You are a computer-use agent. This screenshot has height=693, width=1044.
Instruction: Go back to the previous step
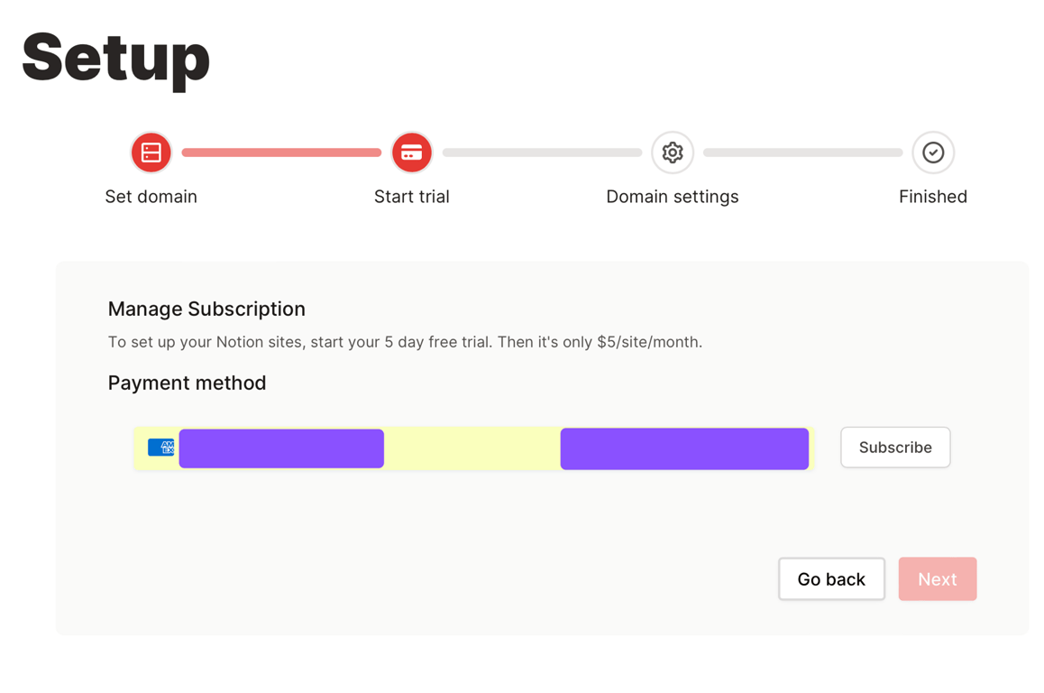coord(831,579)
